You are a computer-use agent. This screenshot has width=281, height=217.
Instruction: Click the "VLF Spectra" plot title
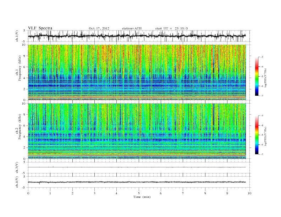point(40,28)
